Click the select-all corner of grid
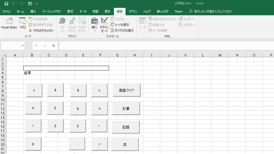Viewport: 274px width, 154px height. (x=3, y=55)
